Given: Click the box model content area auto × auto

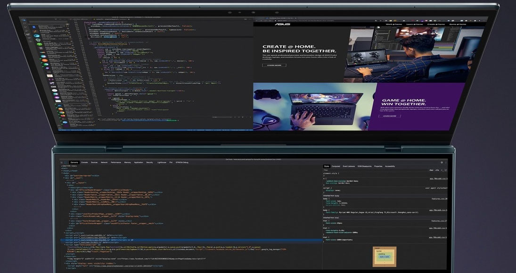Looking at the screenshot, I should [x=385, y=257].
